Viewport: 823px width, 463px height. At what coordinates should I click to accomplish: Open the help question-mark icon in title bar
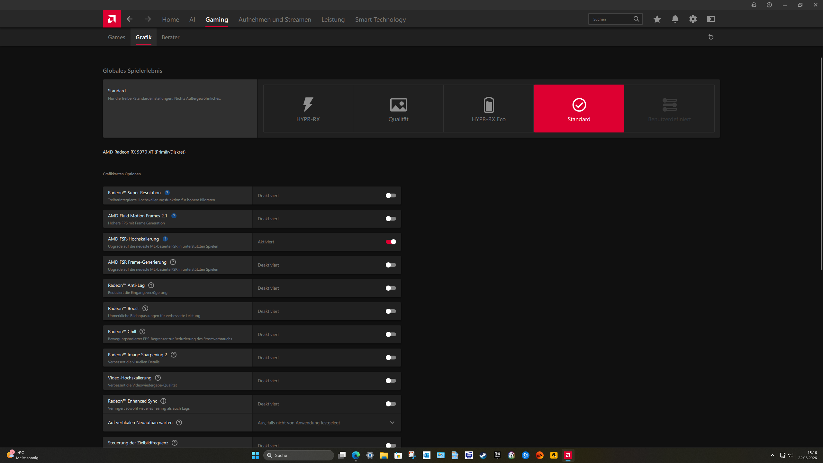[769, 5]
